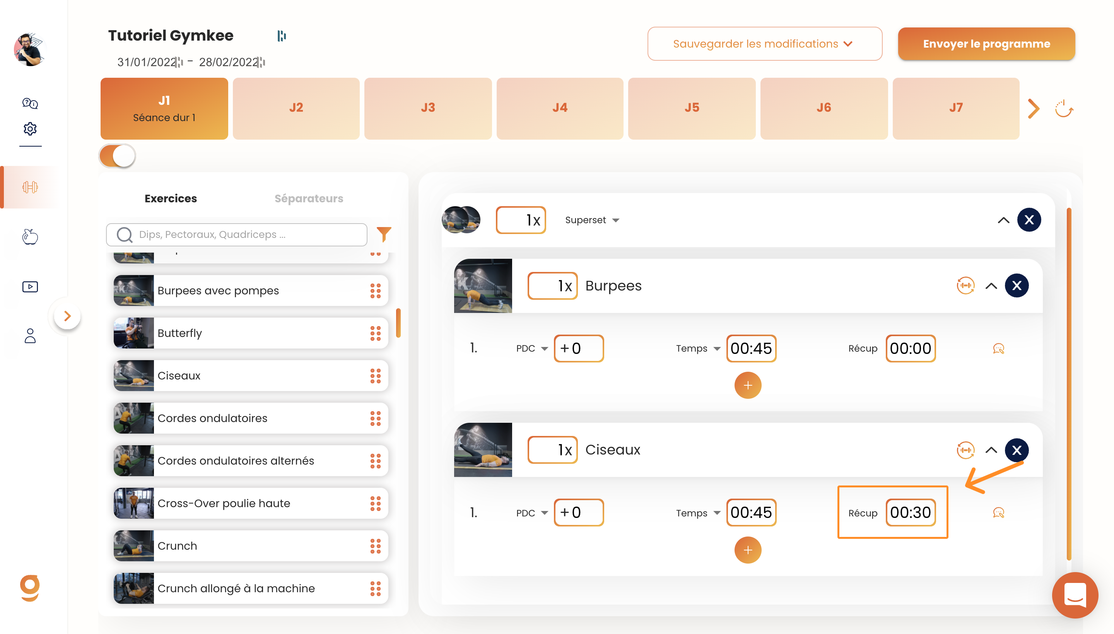Open the chat help icon in sidebar
The width and height of the screenshot is (1114, 634).
30,103
